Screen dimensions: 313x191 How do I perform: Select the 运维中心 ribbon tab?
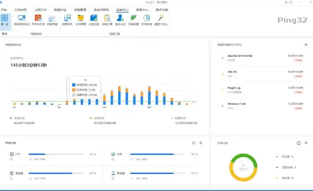(x=122, y=10)
